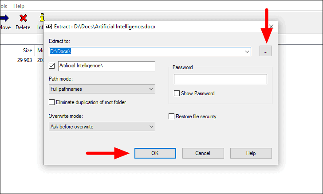Viewport: 323px width, 194px height.
Task: Click into the Password input field
Action: pyautogui.click(x=221, y=79)
